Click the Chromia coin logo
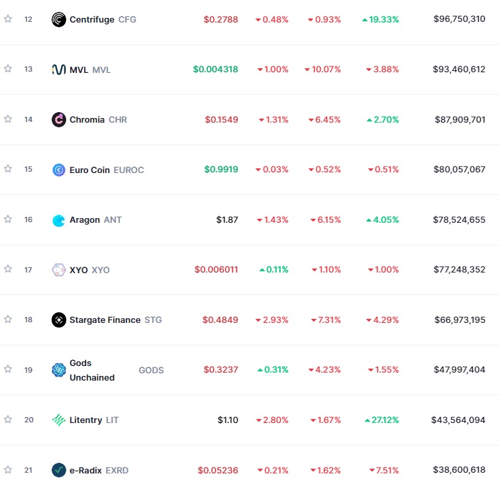The image size is (500, 490). pyautogui.click(x=59, y=120)
